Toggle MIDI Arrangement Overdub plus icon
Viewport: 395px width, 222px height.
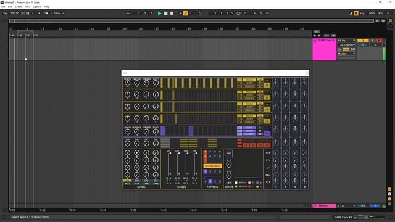coord(180,14)
